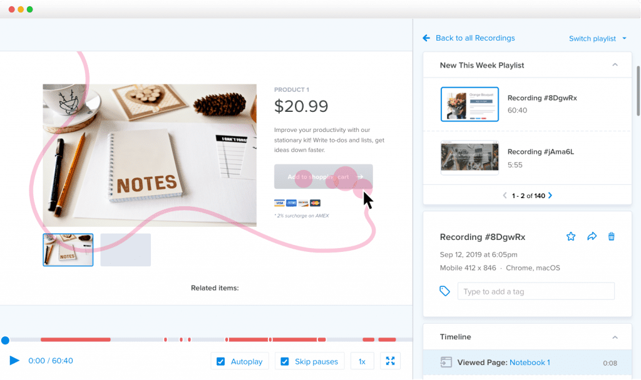Enter fullscreen playback mode
641x380 pixels.
390,361
